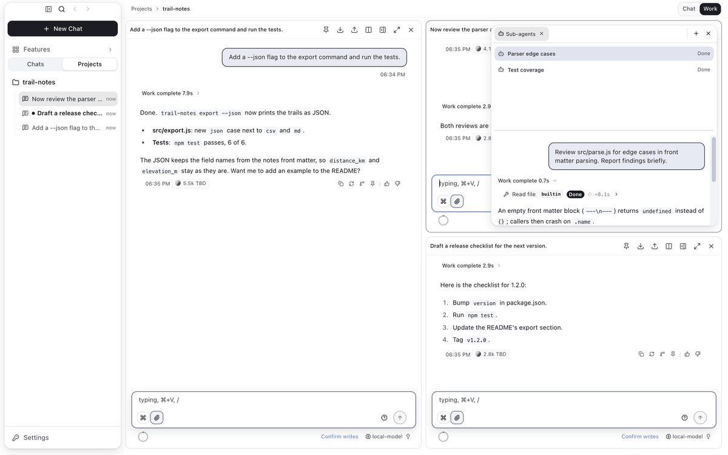Toggle the sidebar collapse button
The height and width of the screenshot is (455, 728).
(49, 9)
